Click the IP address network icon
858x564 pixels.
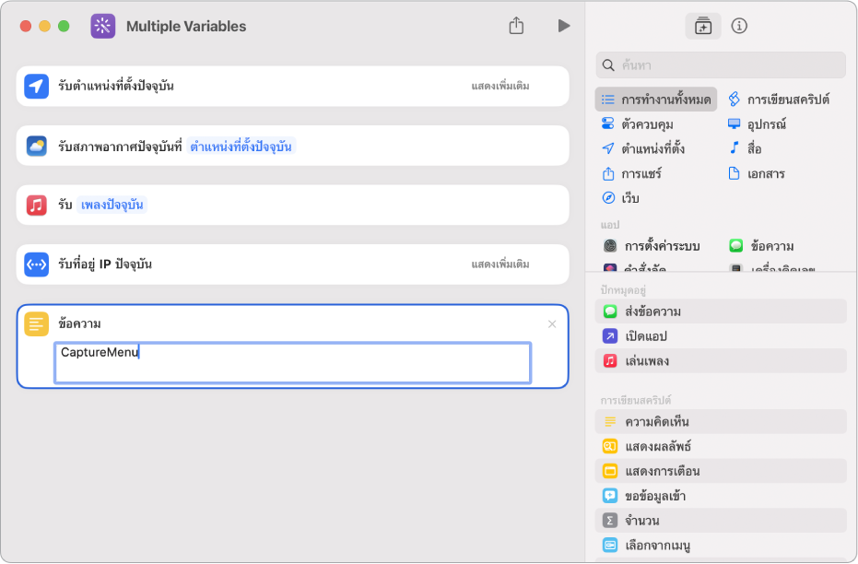pos(36,264)
